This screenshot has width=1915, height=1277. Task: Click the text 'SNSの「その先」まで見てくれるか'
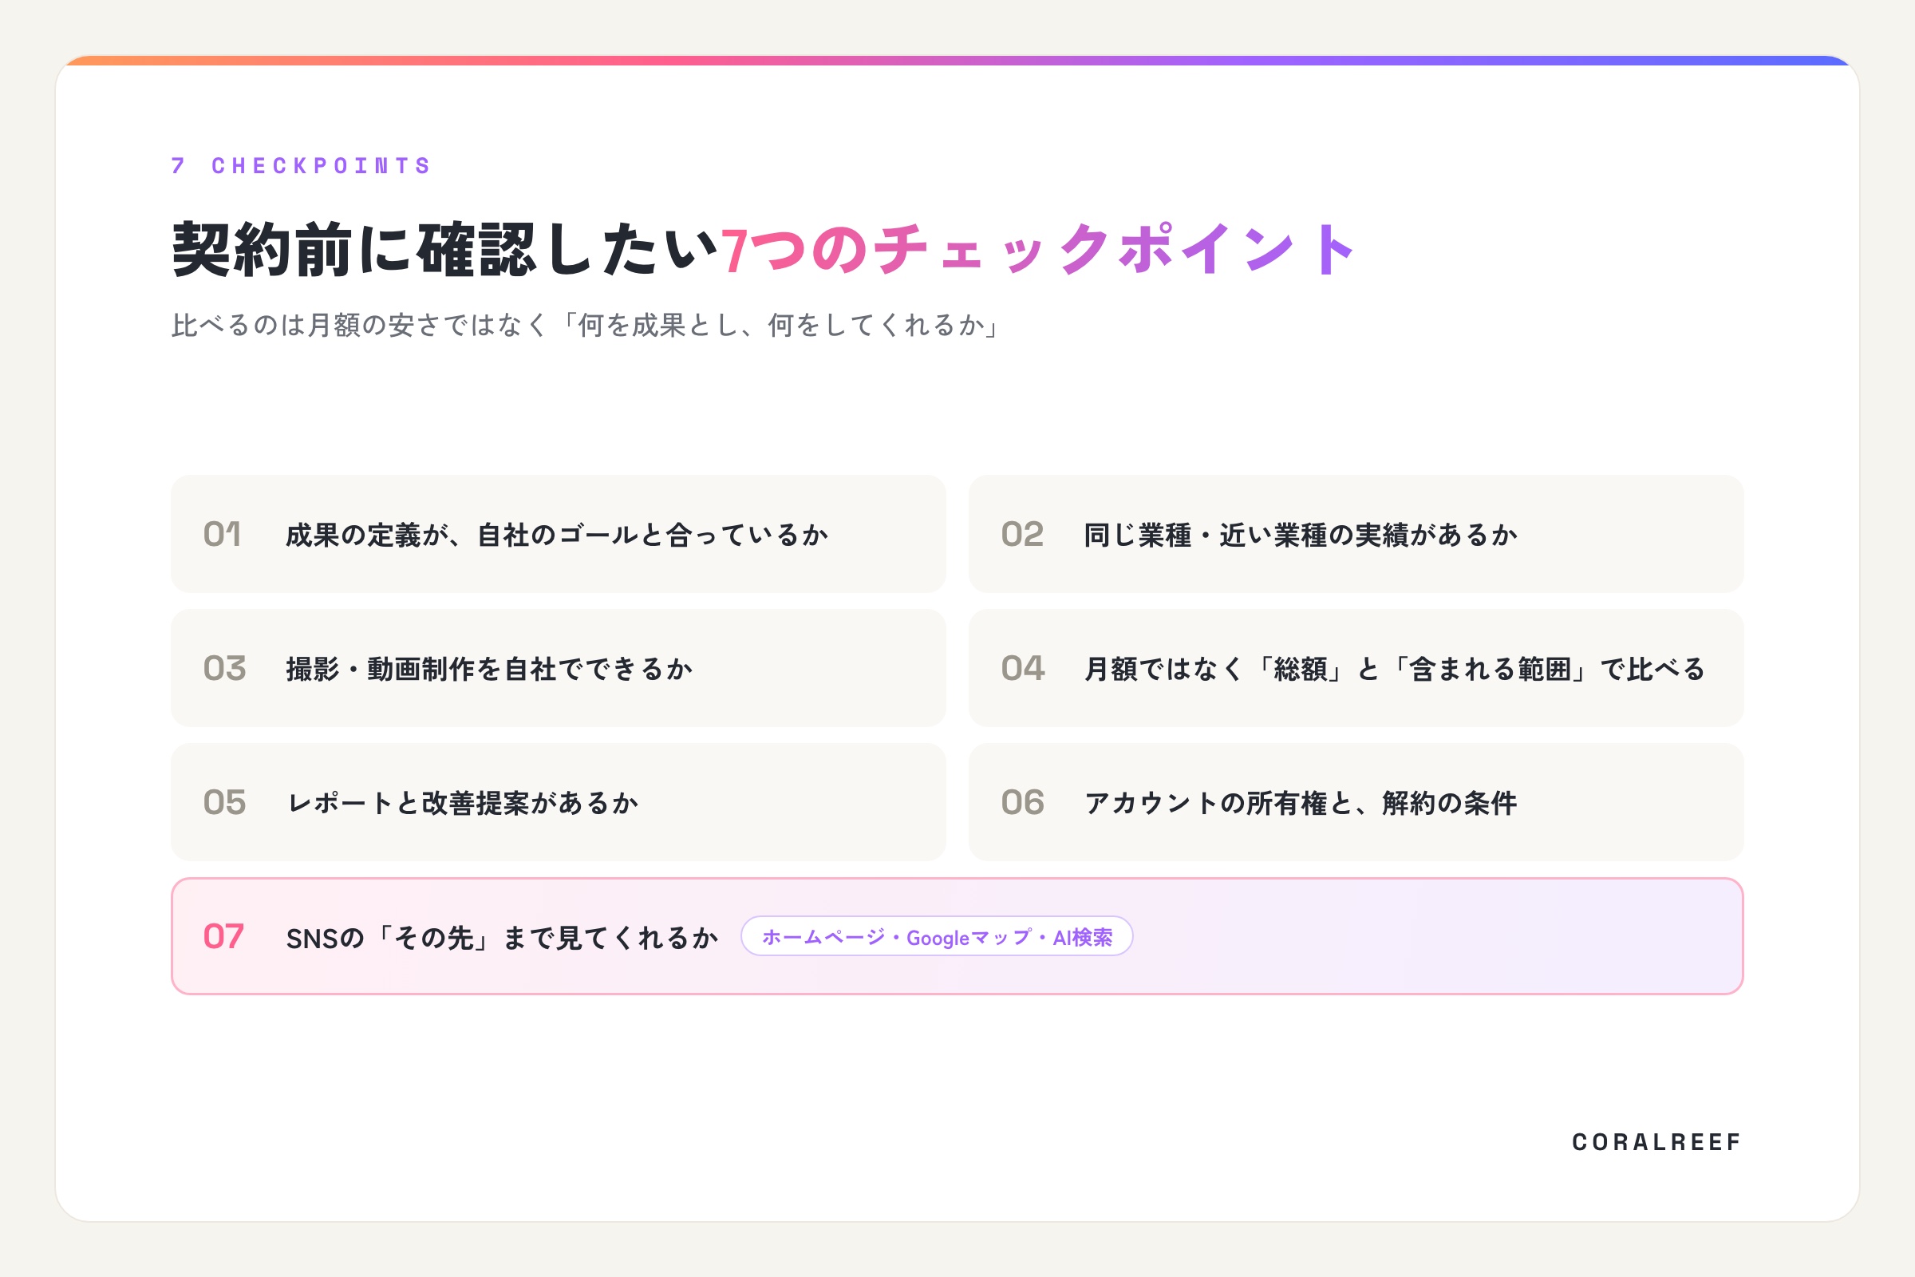(x=503, y=937)
